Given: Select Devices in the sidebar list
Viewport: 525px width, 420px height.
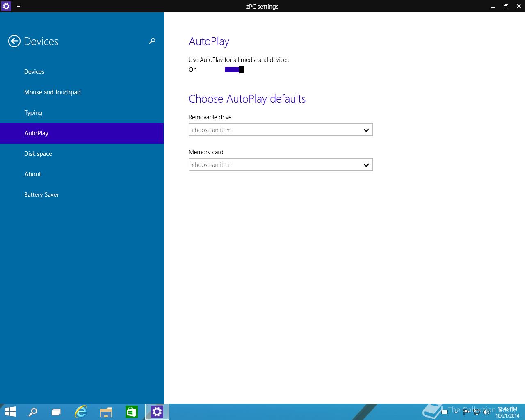Looking at the screenshot, I should (82, 72).
